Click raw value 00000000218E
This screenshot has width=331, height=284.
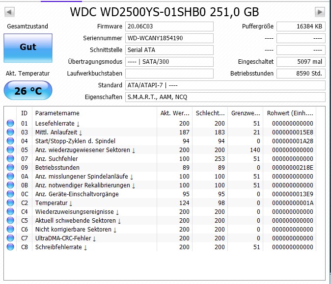[x=293, y=168]
